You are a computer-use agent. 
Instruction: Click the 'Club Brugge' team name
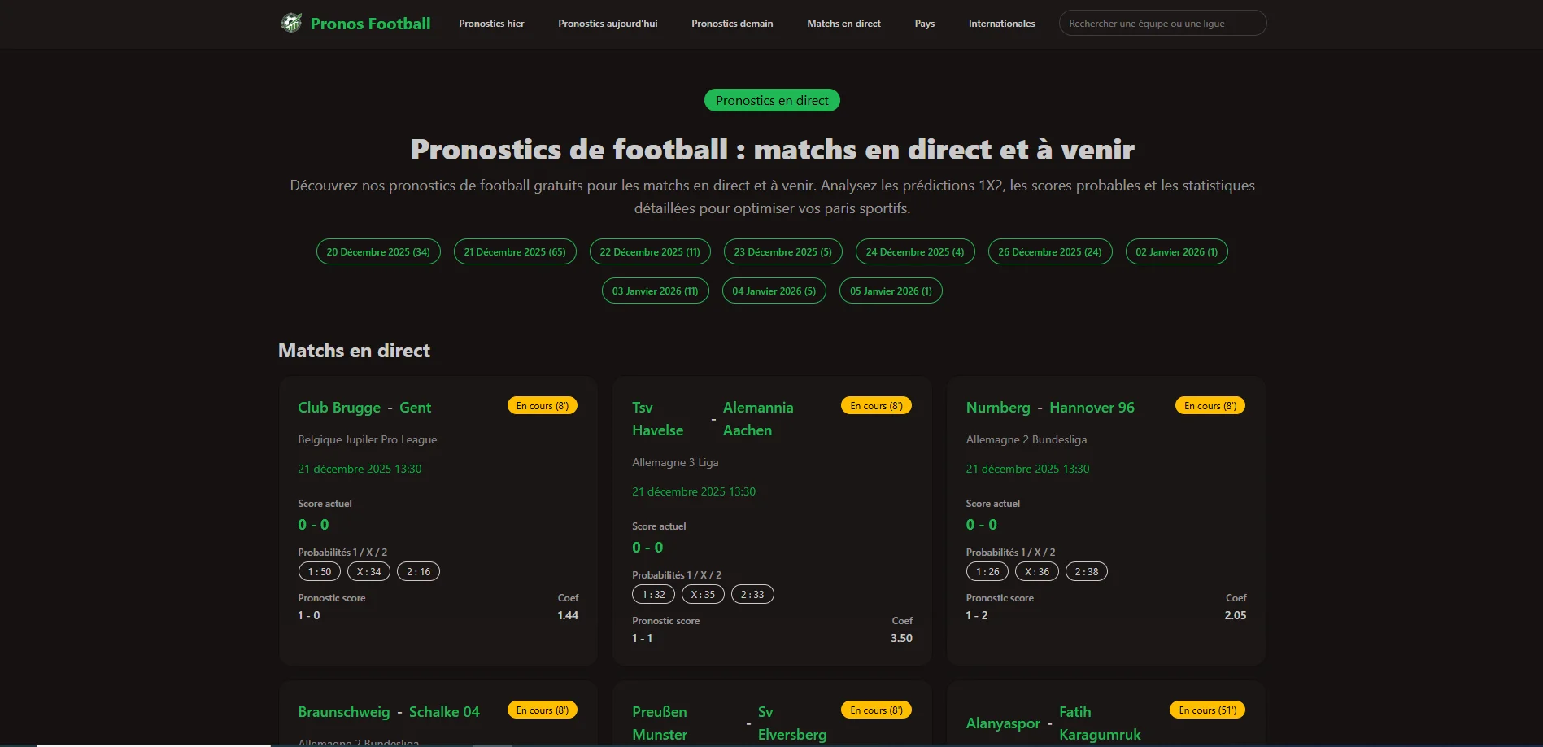tap(338, 407)
